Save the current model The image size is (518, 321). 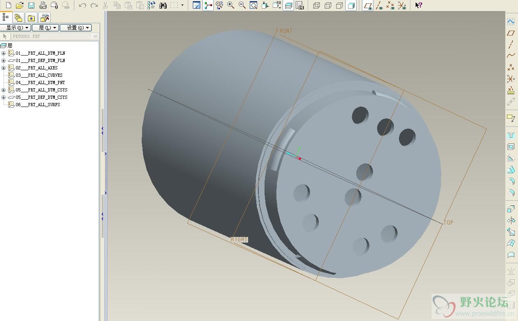point(31,5)
